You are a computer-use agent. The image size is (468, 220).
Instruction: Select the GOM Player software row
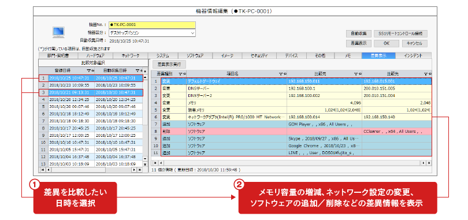click(x=291, y=124)
